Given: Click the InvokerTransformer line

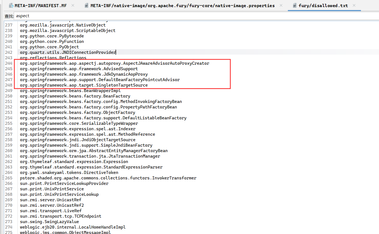Looking at the screenshot, I should [x=108, y=178].
